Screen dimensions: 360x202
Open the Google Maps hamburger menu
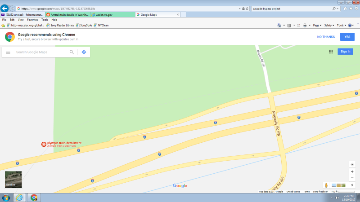(8, 52)
